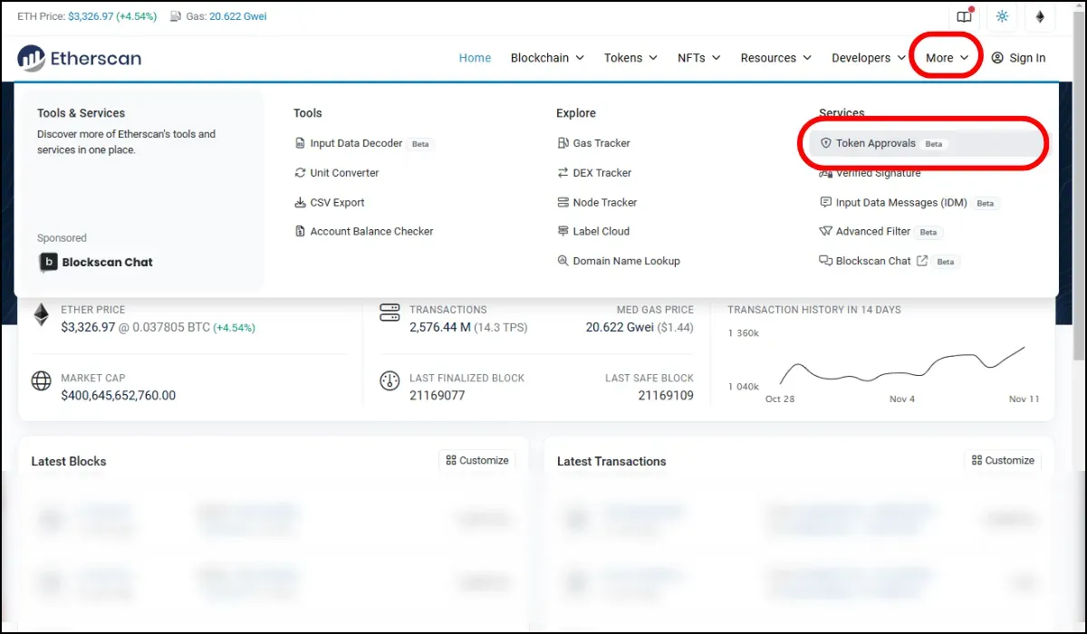Screen dimensions: 1087x634
Task: Click the Unit Converter arrows icon
Action: tap(301, 173)
